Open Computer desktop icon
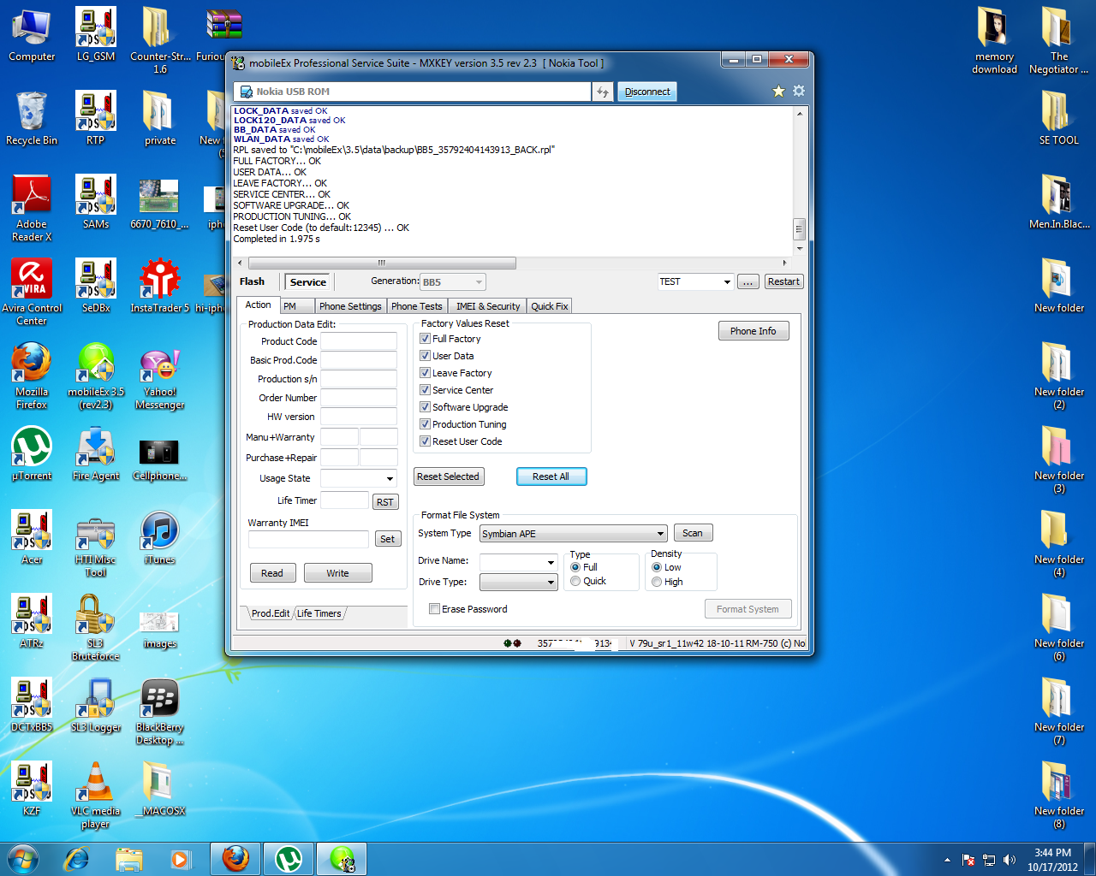1096x876 pixels. click(32, 35)
